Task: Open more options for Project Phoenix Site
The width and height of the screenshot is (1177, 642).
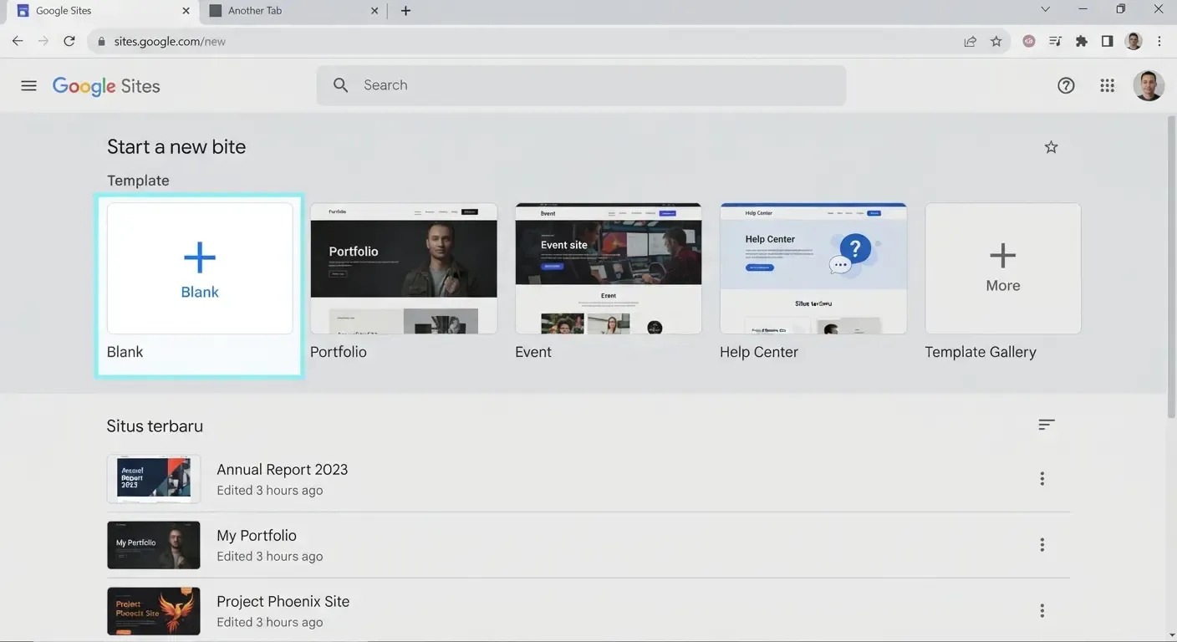Action: click(1042, 611)
